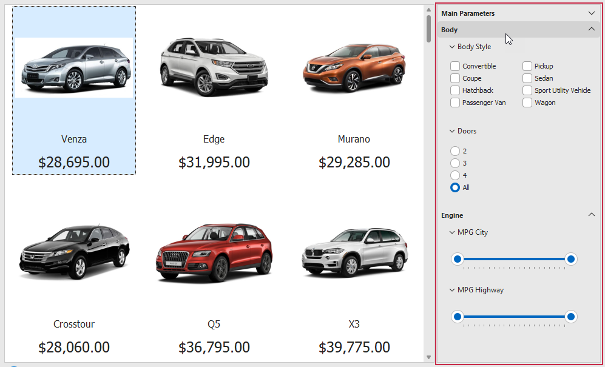Click the Venza price $28,695.00
The height and width of the screenshot is (367, 605).
[74, 163]
